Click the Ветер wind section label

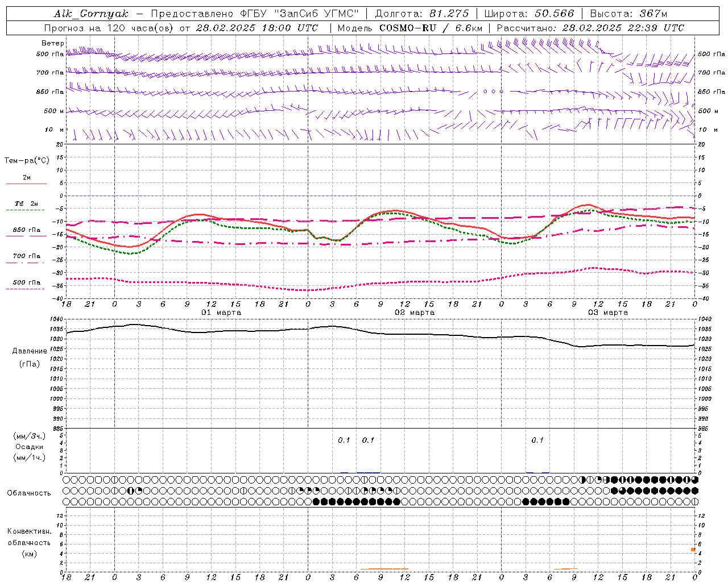tap(53, 43)
